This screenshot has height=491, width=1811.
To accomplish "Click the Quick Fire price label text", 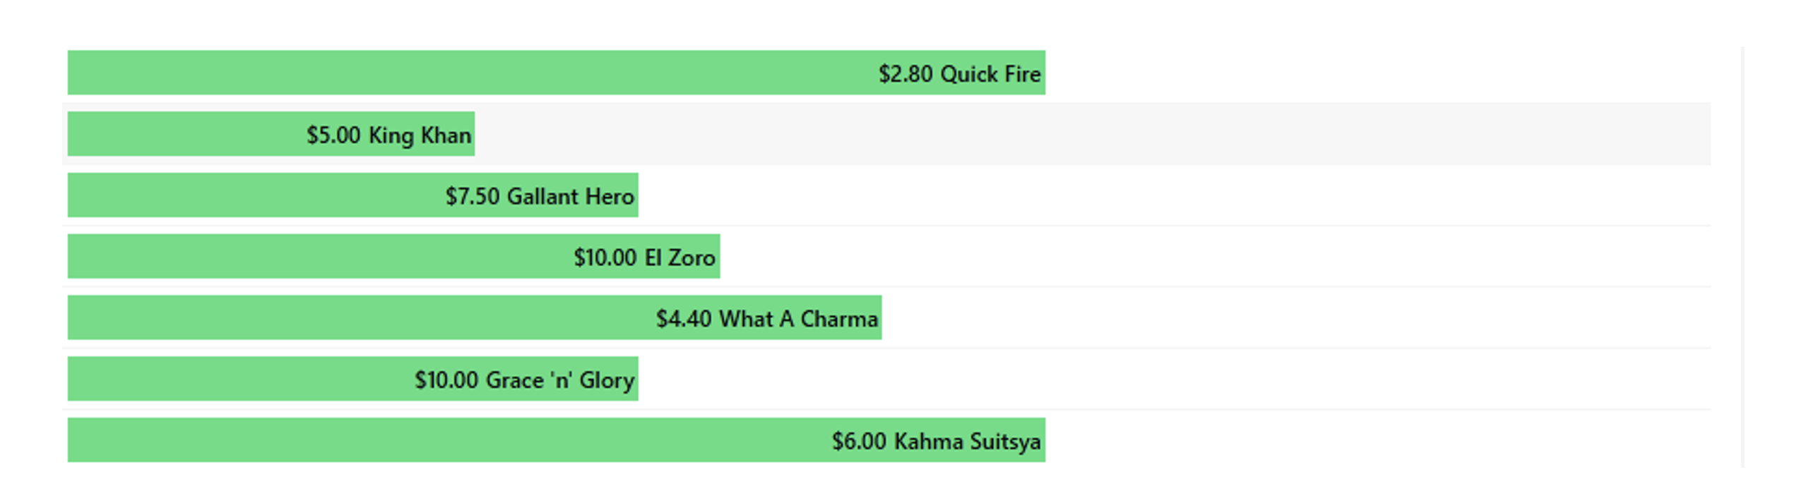I will click(959, 73).
